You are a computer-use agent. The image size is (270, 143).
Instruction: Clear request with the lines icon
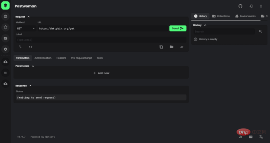(x=182, y=47)
